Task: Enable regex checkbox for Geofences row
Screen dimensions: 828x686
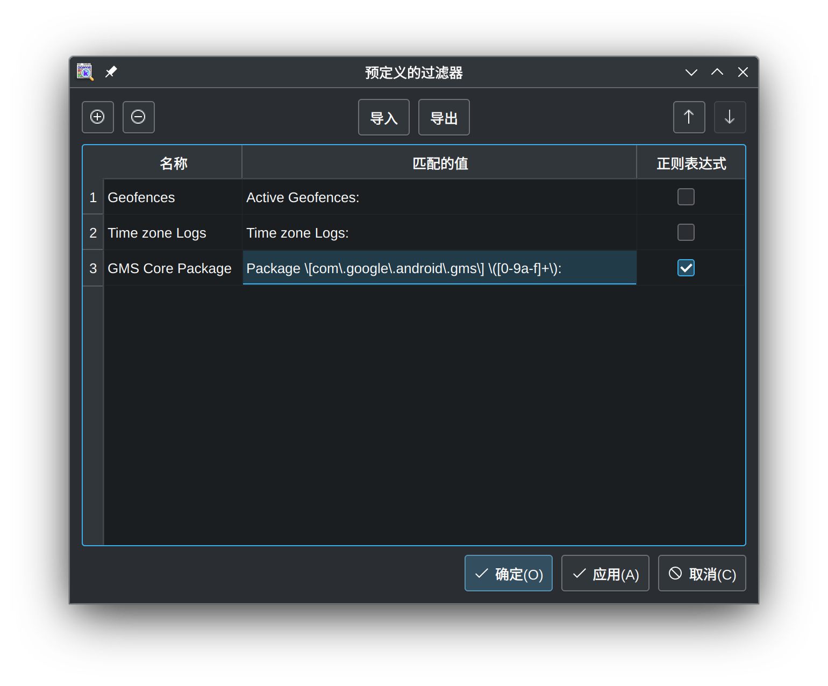Action: pos(686,197)
